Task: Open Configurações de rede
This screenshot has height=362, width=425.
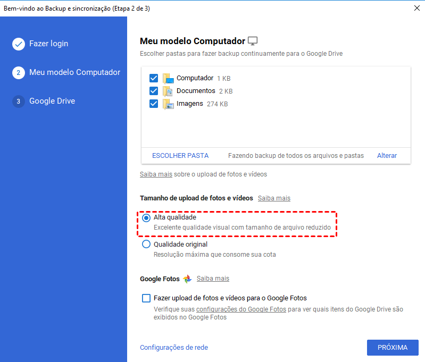Action: coord(174,347)
